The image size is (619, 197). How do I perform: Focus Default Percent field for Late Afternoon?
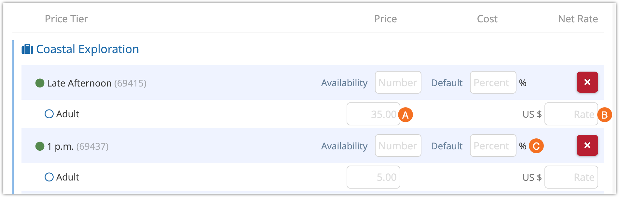(x=493, y=83)
